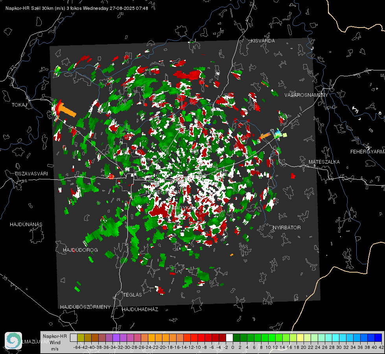Viewport: 385px width, 354px height.
Task: Click the radar title and timestamp text
Action: [x=77, y=8]
